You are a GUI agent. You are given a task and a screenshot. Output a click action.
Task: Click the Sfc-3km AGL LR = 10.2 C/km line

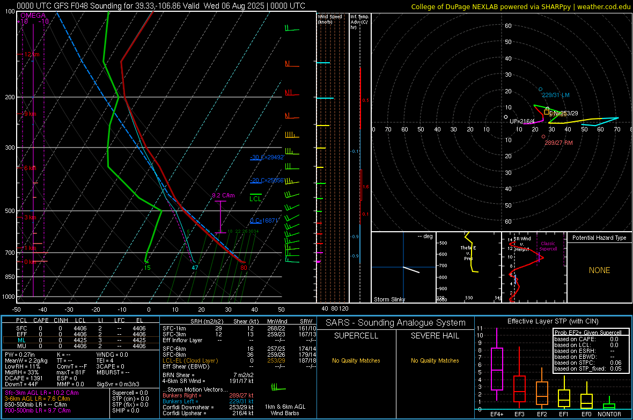[x=42, y=393]
